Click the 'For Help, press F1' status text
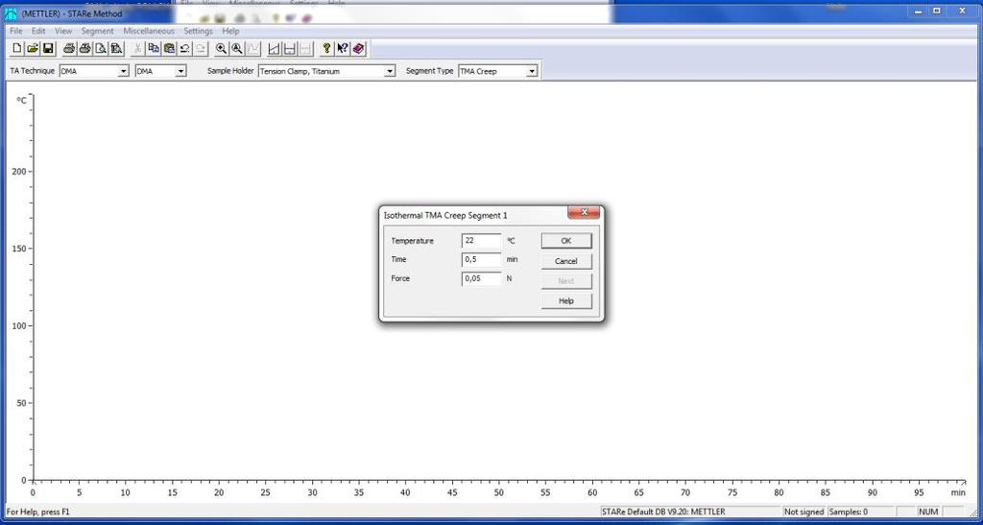The width and height of the screenshot is (983, 525). [x=38, y=512]
